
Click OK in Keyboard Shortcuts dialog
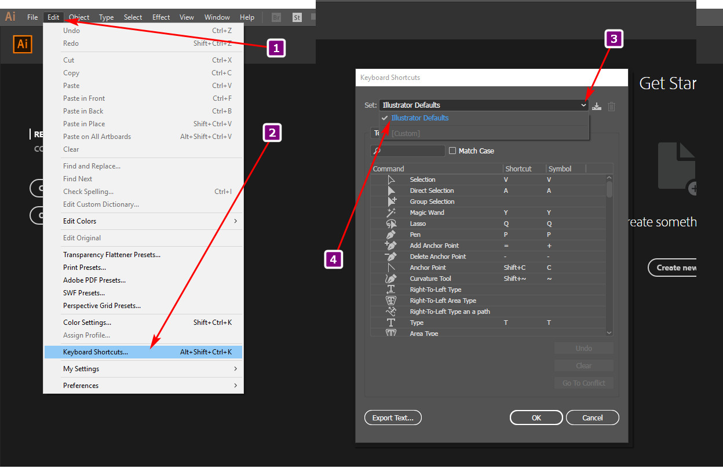536,418
